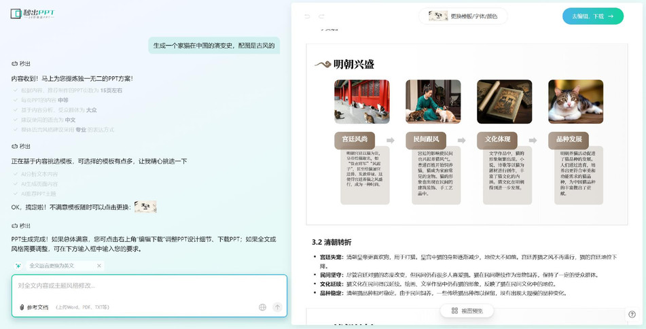The image size is (646, 329).
Task: Click the 去编辑、下载 button
Action: 593,16
